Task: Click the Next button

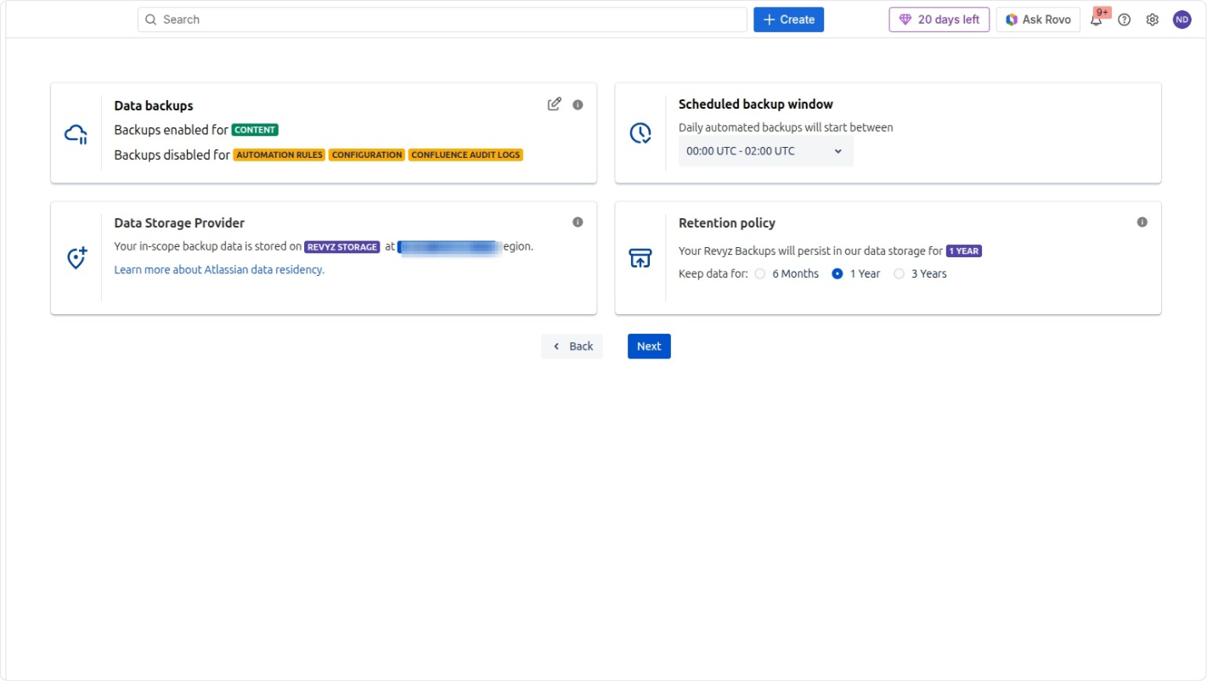Action: (x=649, y=346)
